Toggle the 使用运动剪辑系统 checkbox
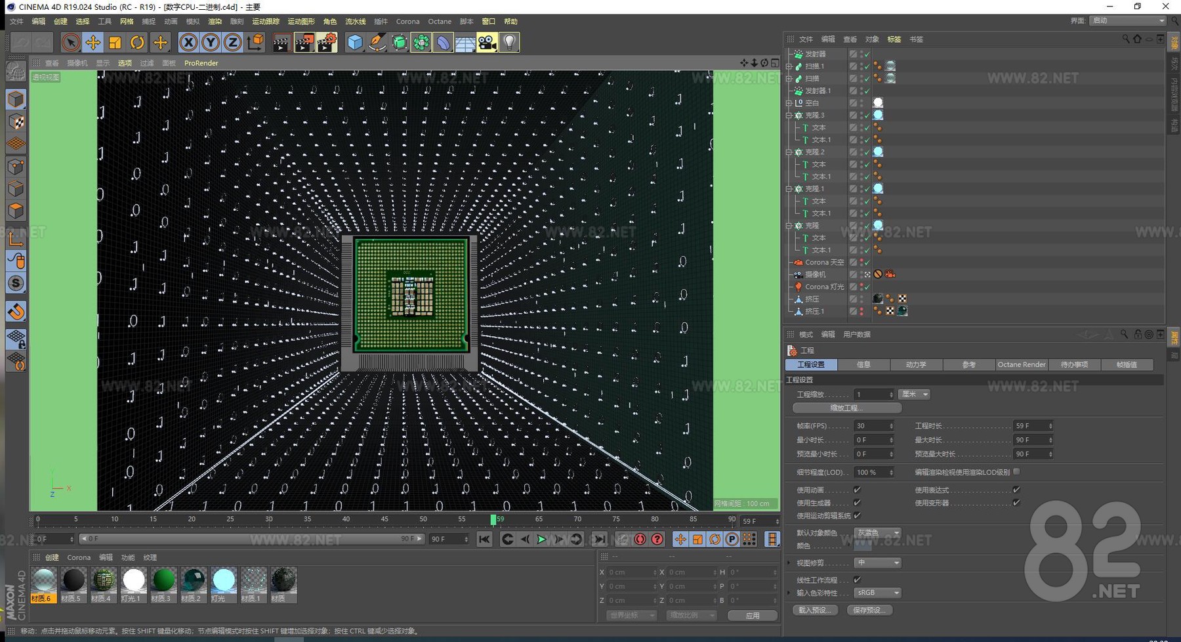 click(x=857, y=515)
